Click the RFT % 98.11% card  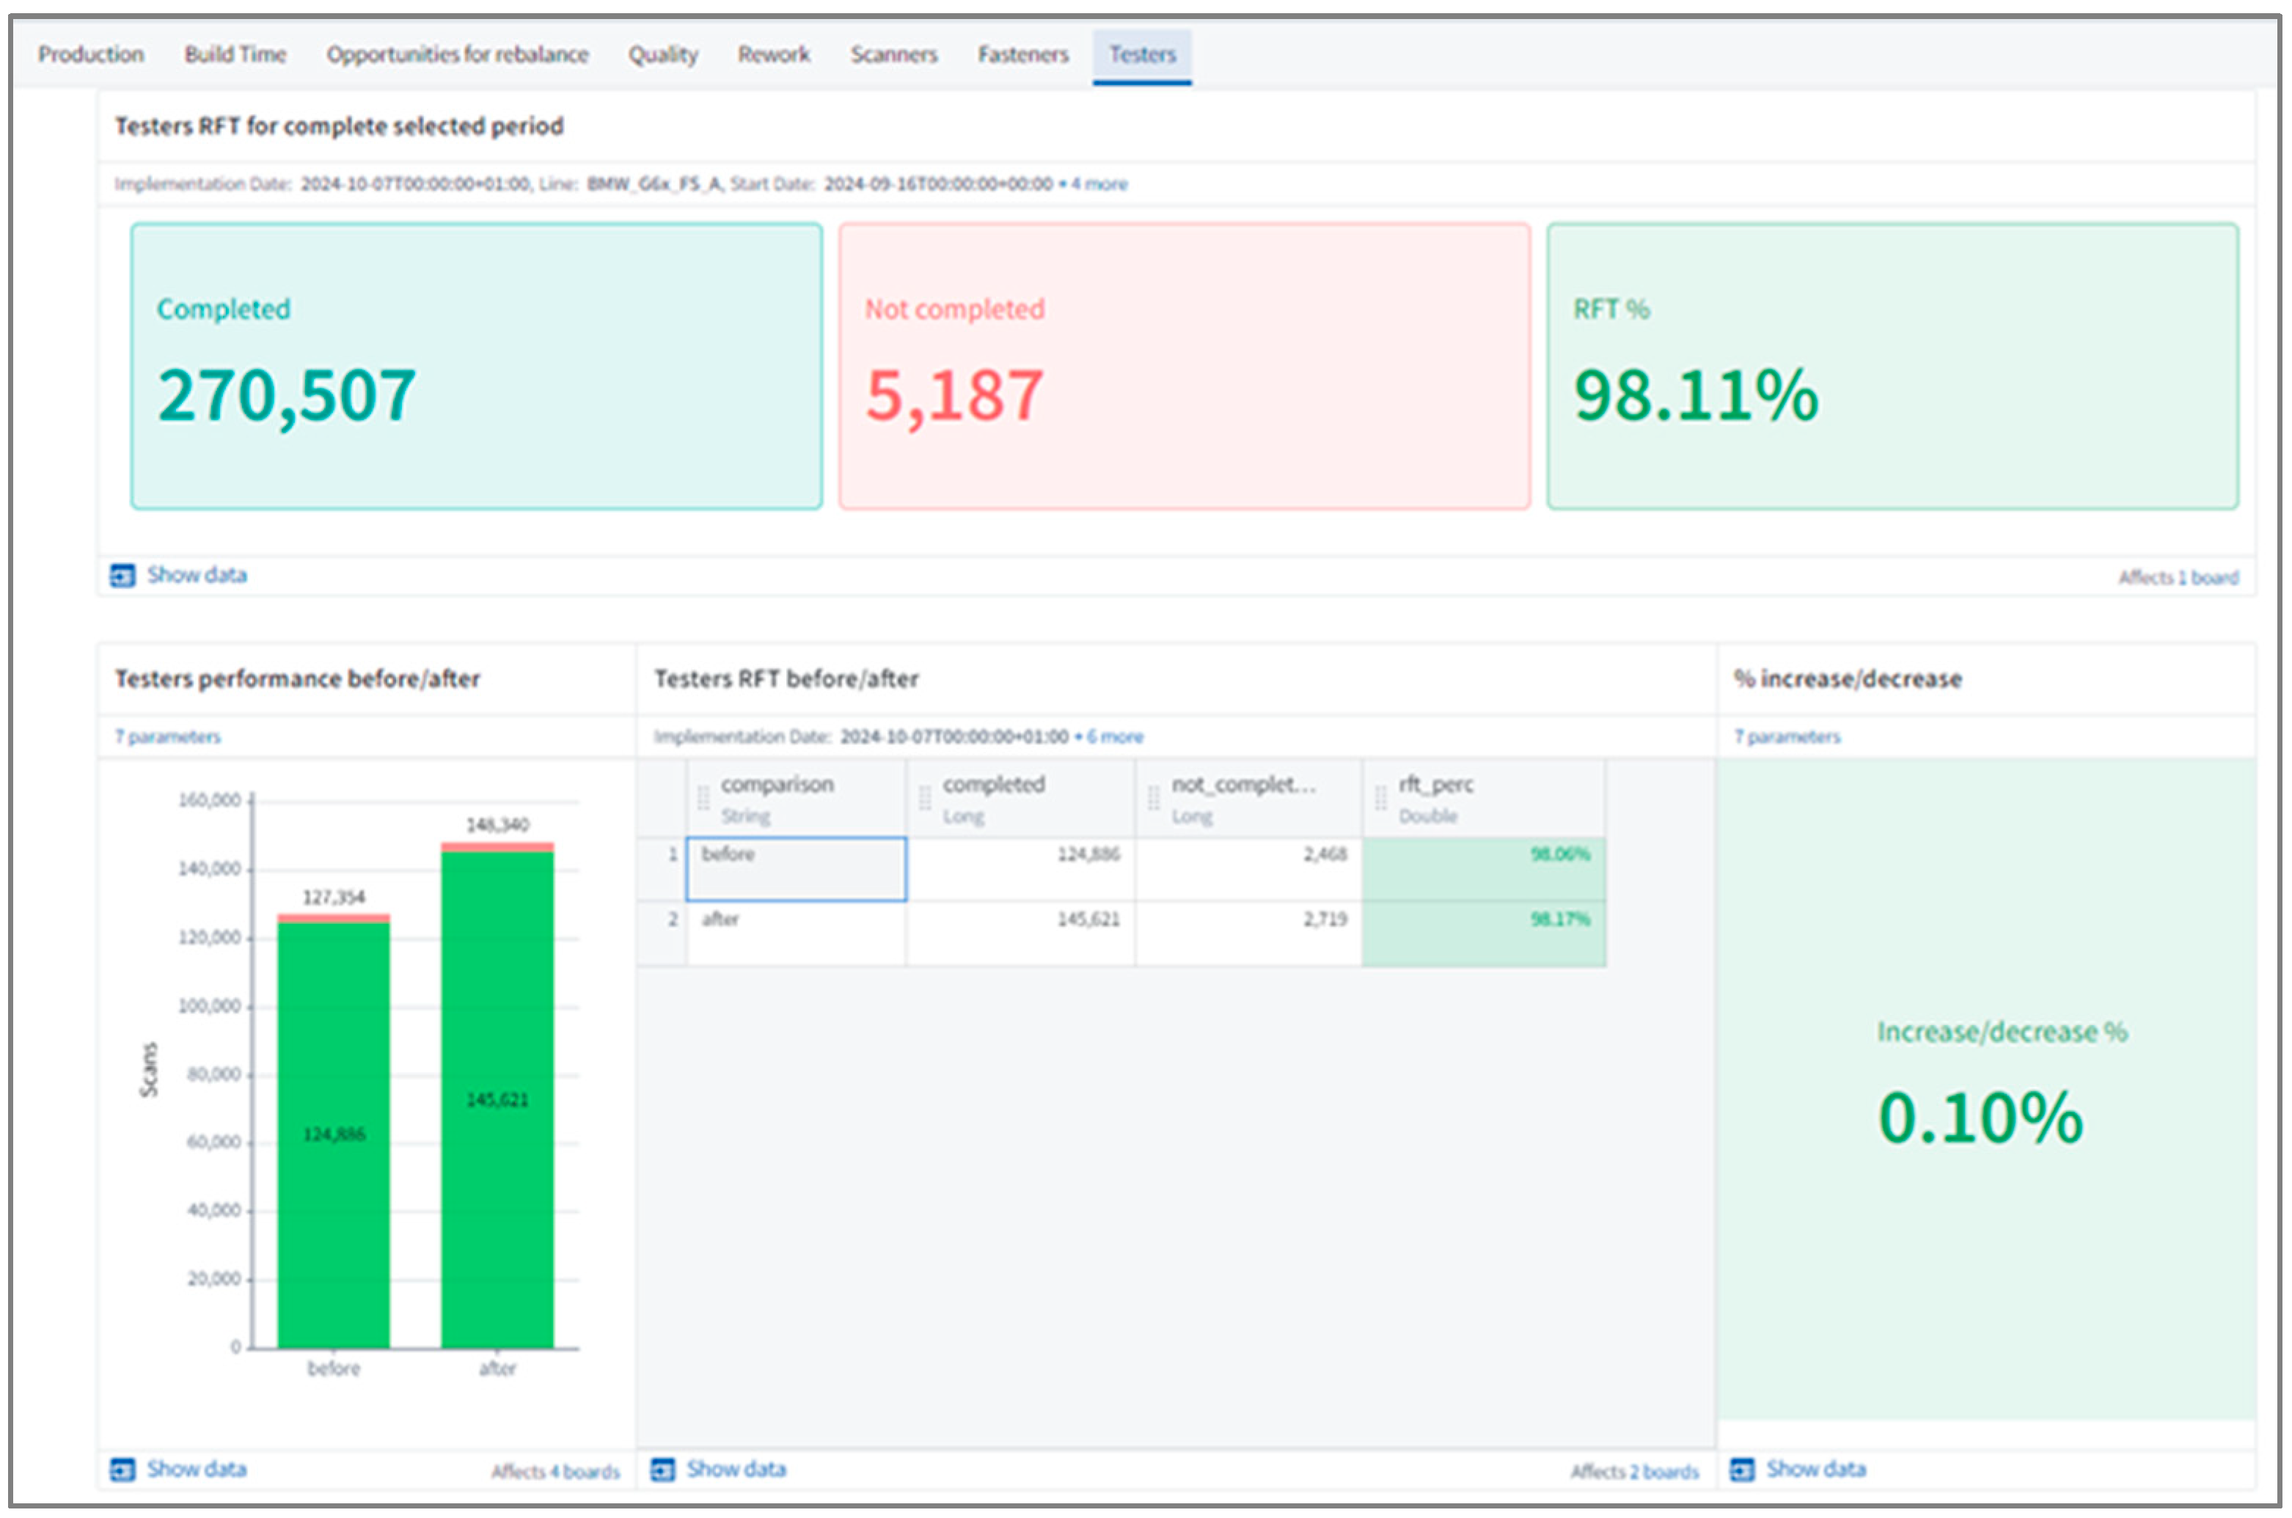click(1892, 366)
